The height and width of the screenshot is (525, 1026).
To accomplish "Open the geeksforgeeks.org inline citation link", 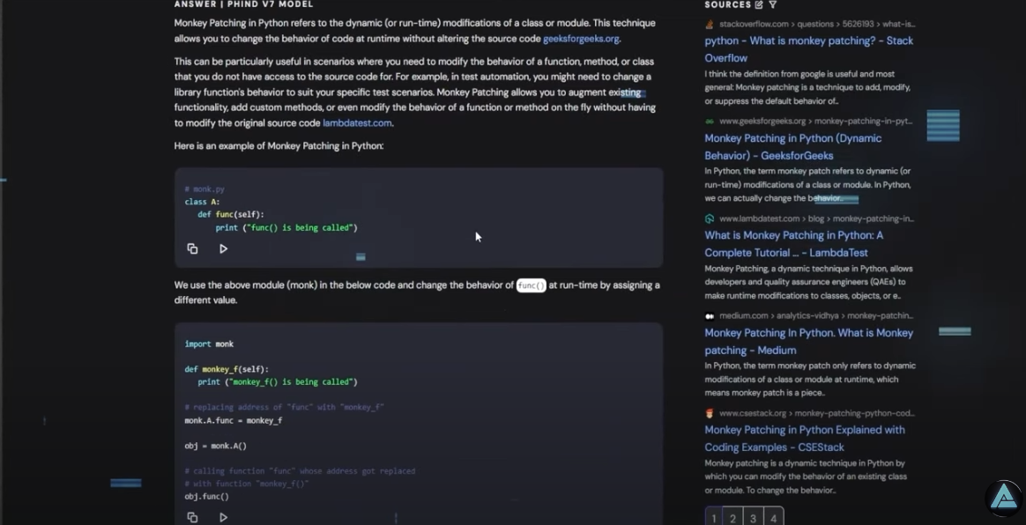I will pos(581,39).
